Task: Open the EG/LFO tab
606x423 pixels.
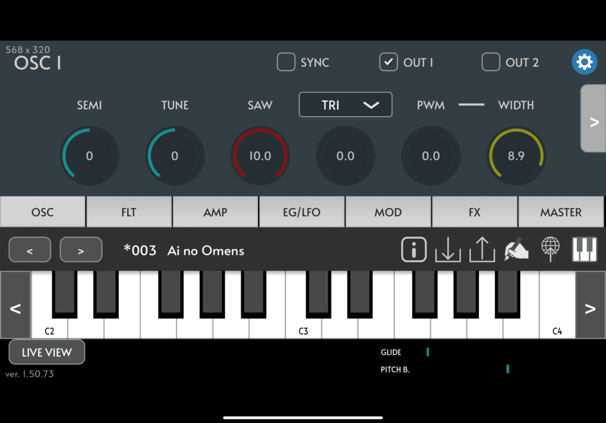Action: [x=302, y=212]
